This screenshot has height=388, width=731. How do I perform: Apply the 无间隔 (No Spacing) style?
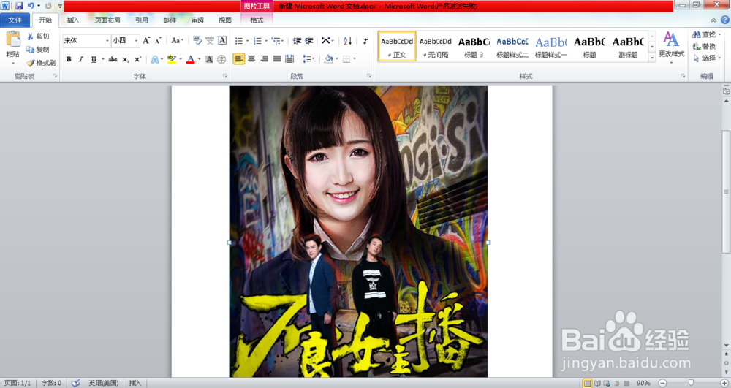(436, 46)
